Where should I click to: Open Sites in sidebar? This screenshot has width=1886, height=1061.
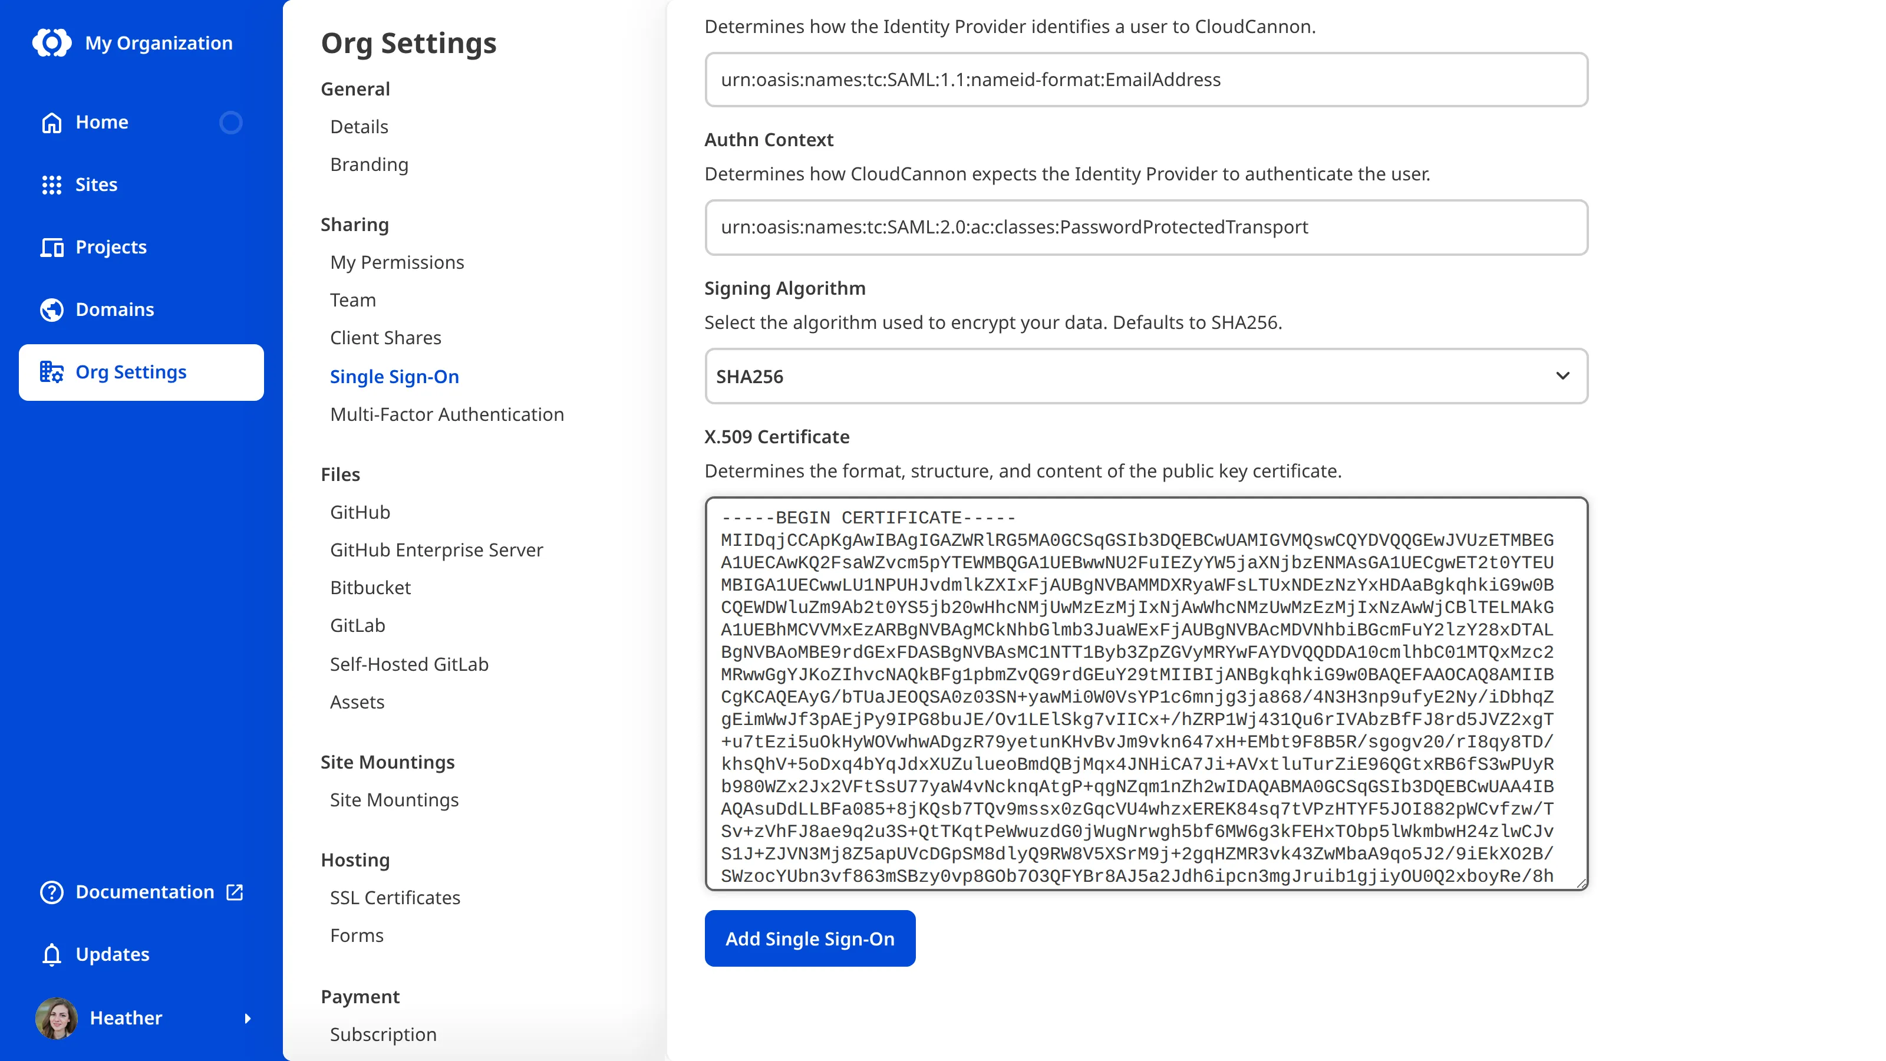[x=141, y=185]
